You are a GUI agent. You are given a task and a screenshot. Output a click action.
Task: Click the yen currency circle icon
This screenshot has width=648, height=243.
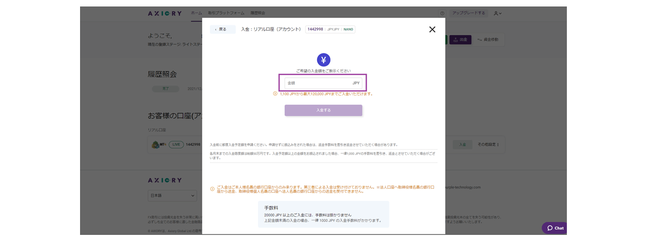click(x=323, y=60)
